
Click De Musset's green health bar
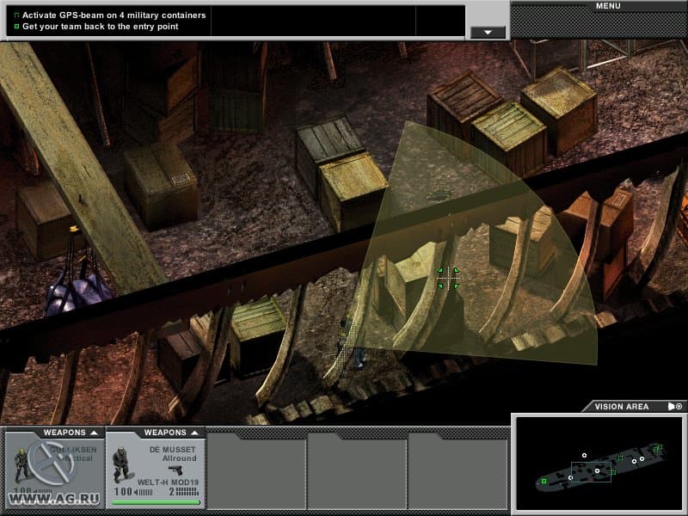click(157, 503)
